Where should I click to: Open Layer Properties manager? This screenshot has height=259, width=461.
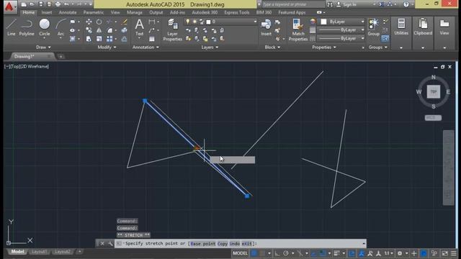173,29
